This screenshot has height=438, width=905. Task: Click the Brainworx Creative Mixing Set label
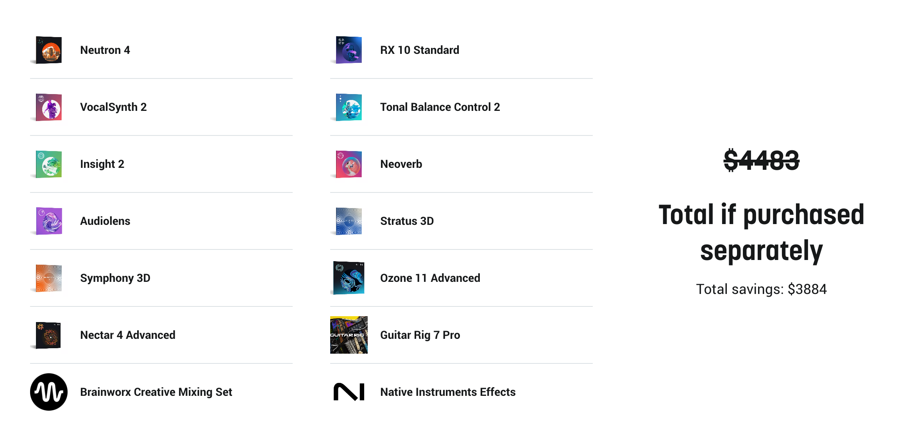(x=156, y=392)
